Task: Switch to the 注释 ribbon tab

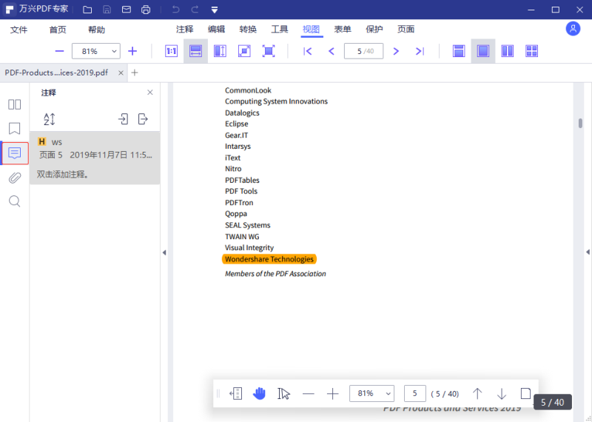Action: pyautogui.click(x=184, y=29)
